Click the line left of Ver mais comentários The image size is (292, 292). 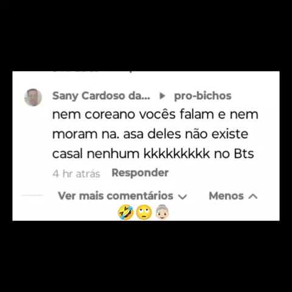click(x=32, y=195)
